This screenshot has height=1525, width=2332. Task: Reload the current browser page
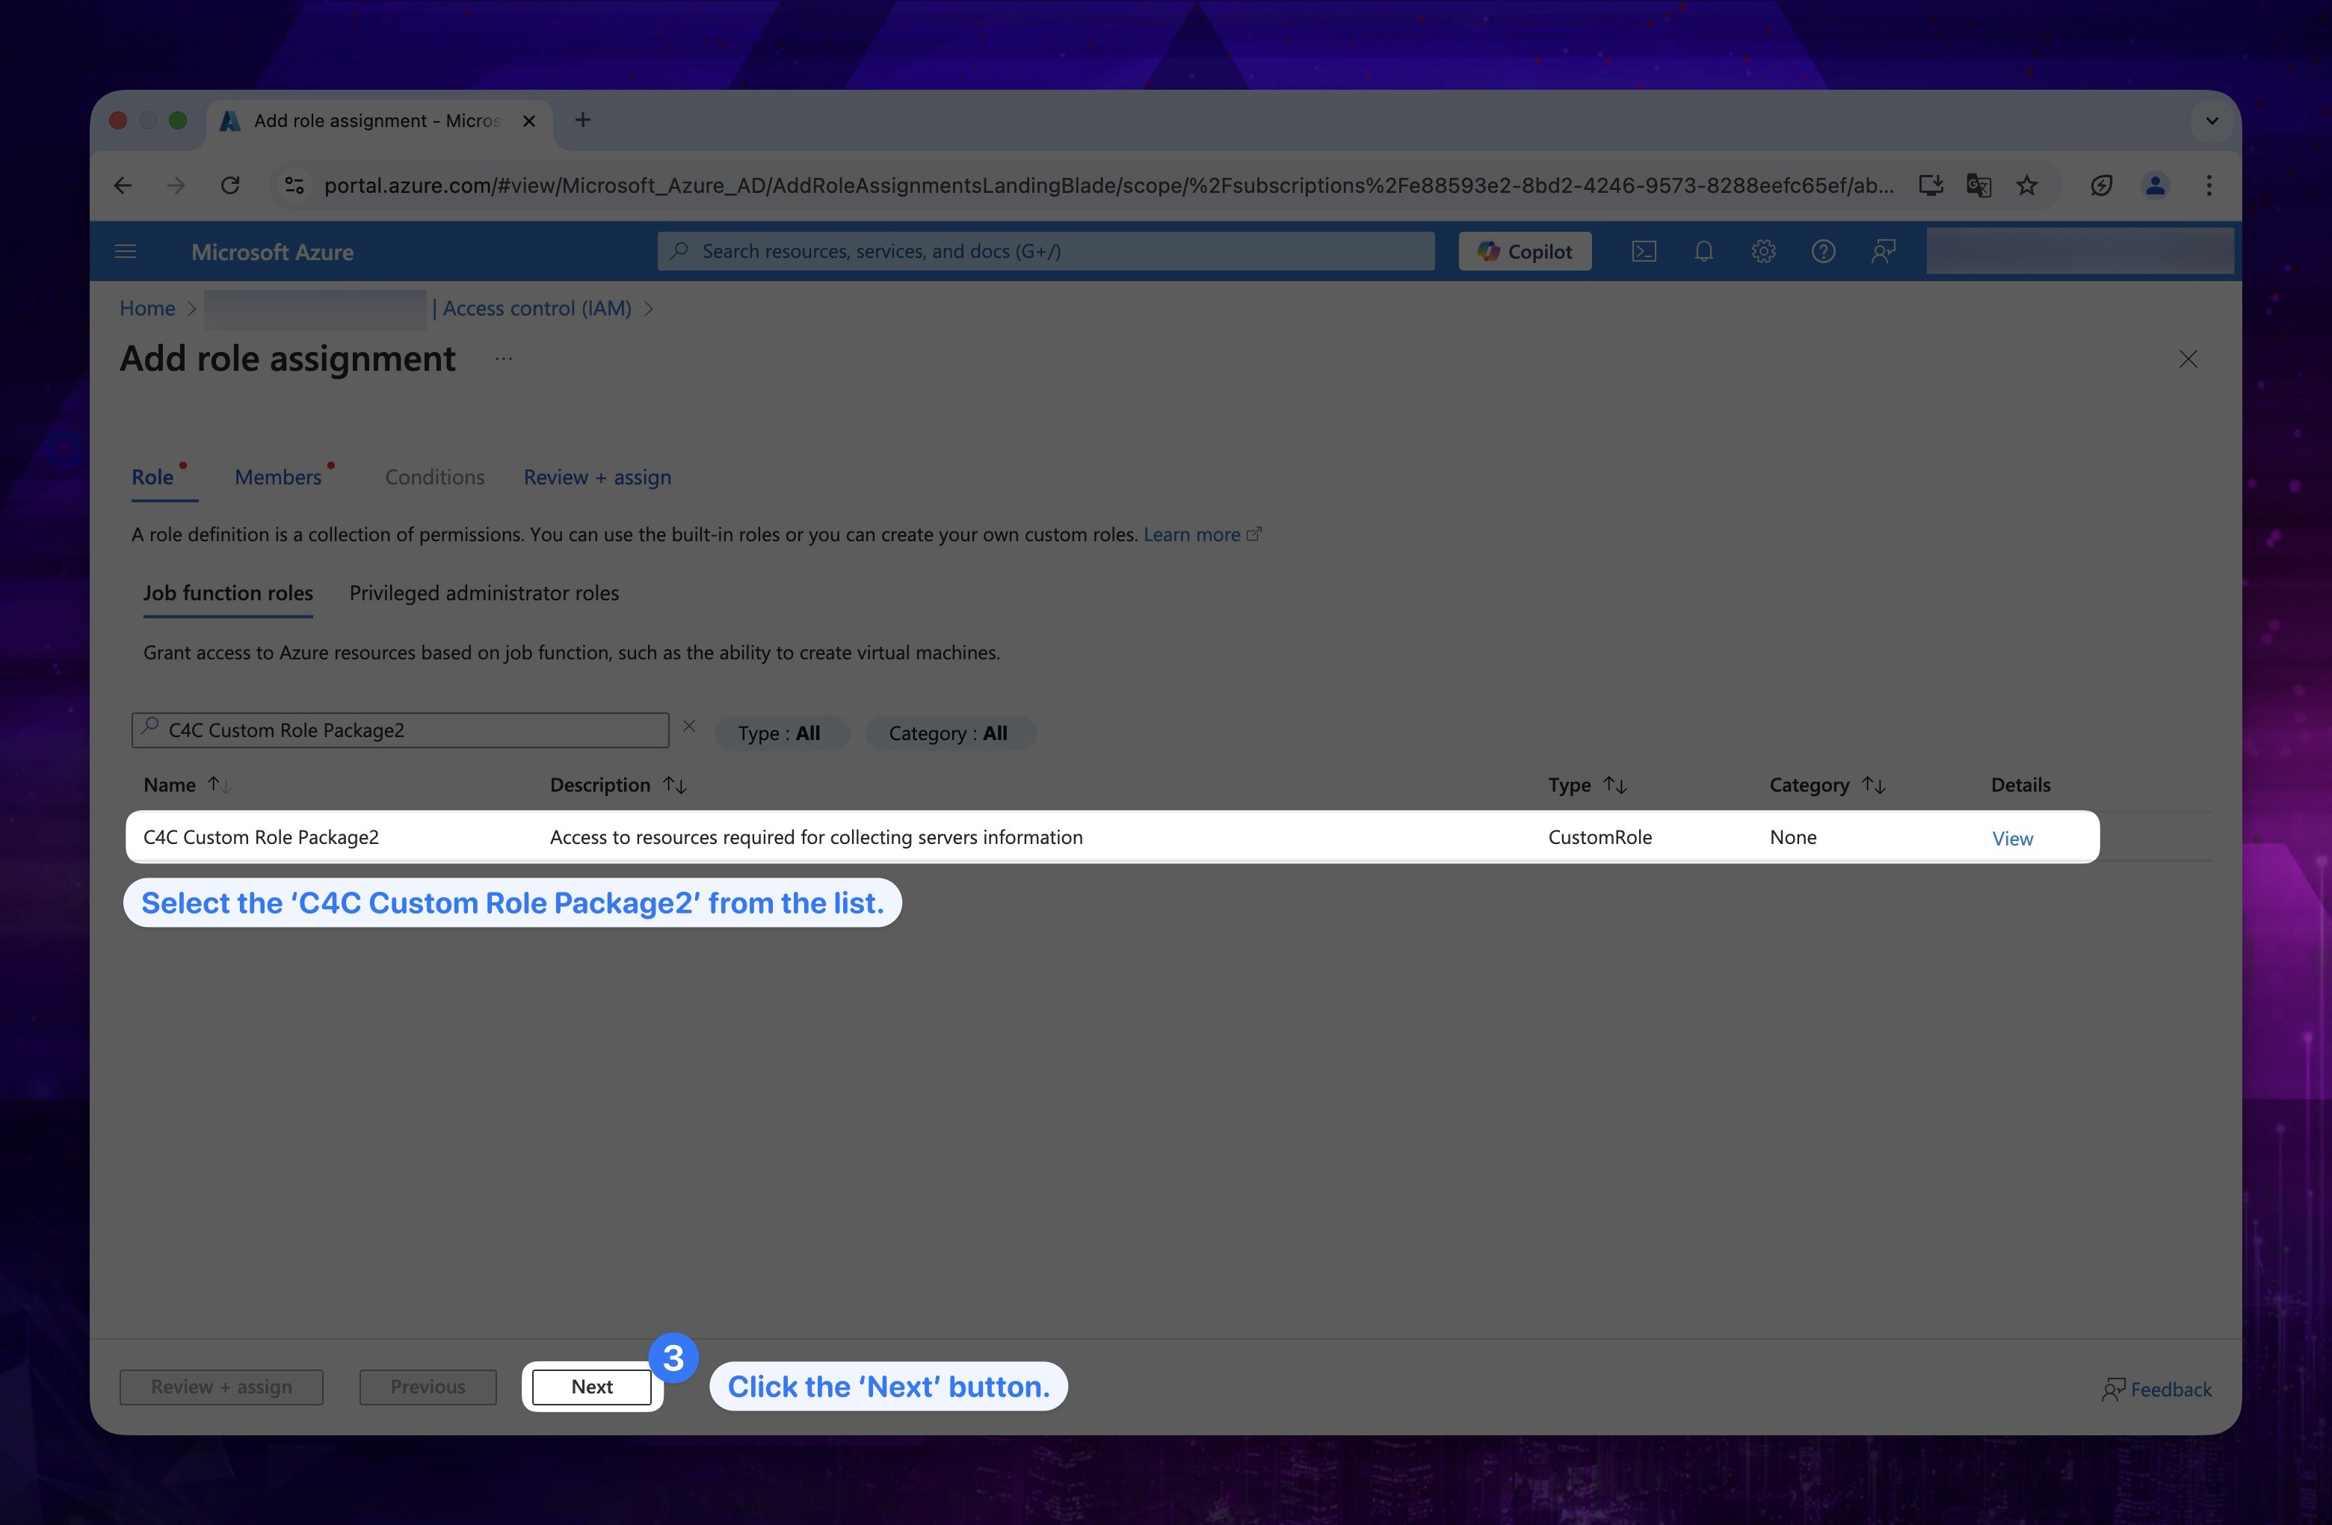[230, 185]
